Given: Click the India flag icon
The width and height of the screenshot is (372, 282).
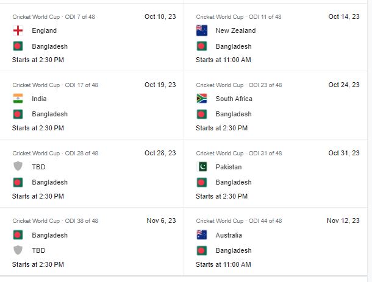Looking at the screenshot, I should point(18,99).
